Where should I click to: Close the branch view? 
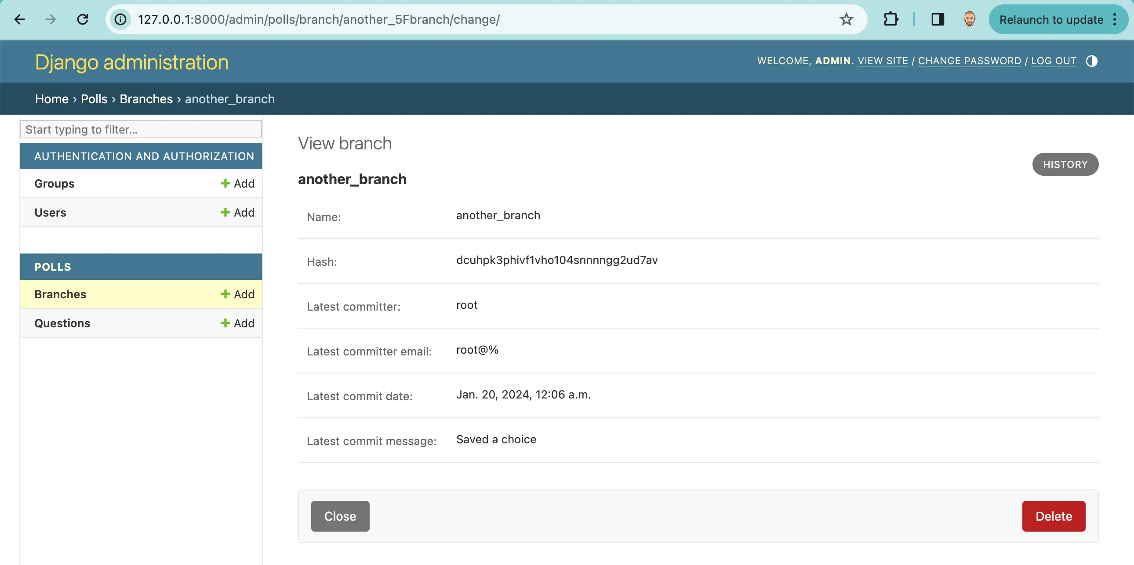tap(339, 516)
